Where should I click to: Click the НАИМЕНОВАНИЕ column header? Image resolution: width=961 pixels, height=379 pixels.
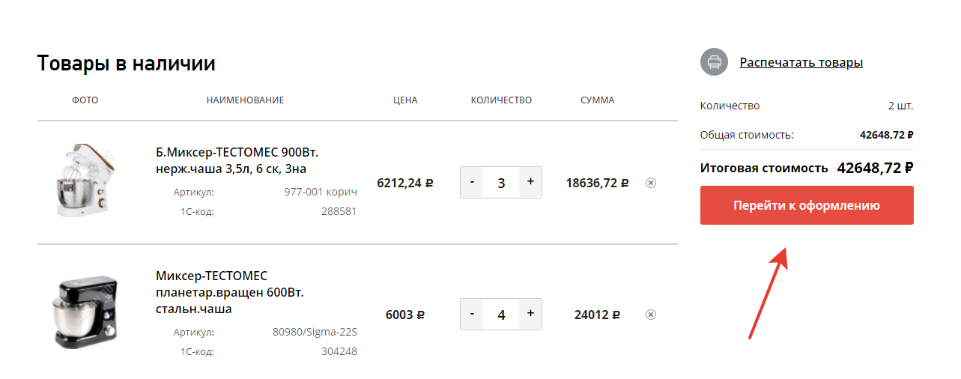245,100
